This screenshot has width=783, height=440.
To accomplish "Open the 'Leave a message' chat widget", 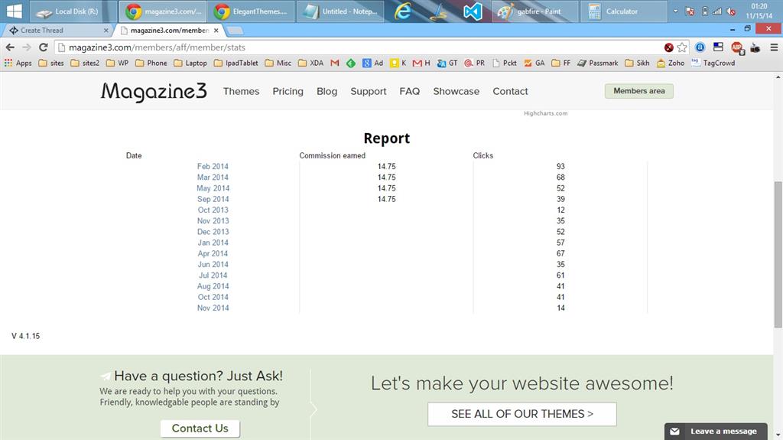I will click(x=716, y=432).
